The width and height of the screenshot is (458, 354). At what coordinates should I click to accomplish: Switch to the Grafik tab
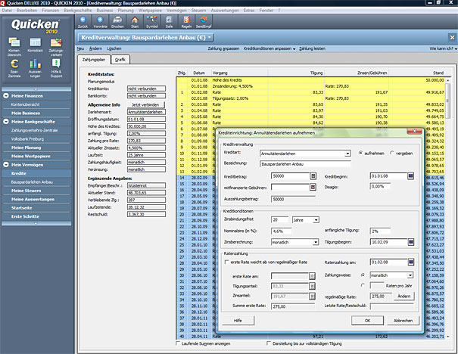pyautogui.click(x=120, y=58)
